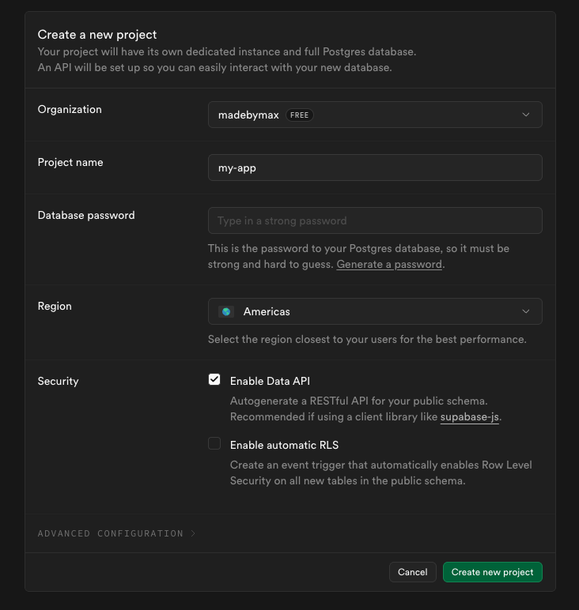The image size is (579, 610).
Task: Check the Enable automatic RLS checkbox
Action: pyautogui.click(x=214, y=443)
